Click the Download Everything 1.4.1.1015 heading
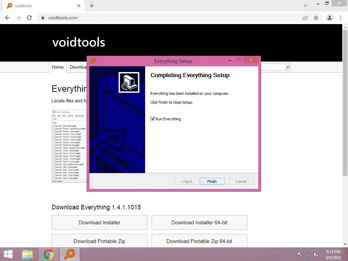Screen dimensions: 348x261 pos(96,207)
